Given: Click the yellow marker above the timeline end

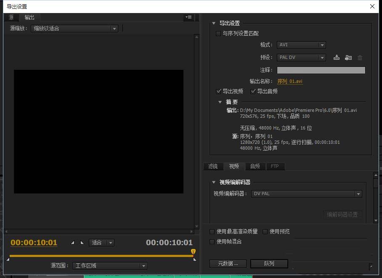Looking at the screenshot, I should click(x=193, y=251).
